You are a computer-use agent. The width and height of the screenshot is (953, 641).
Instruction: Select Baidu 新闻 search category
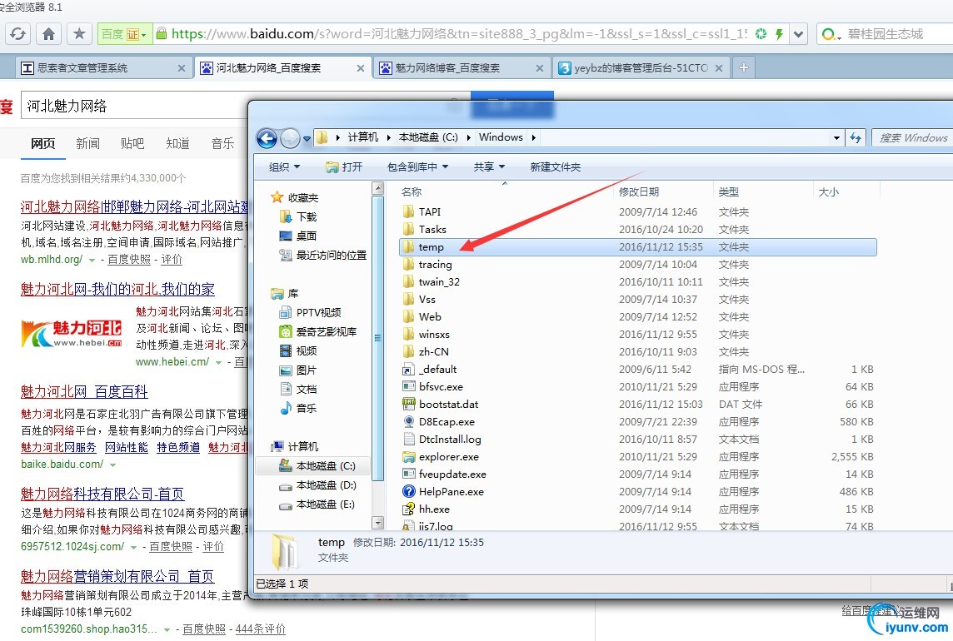tap(87, 143)
